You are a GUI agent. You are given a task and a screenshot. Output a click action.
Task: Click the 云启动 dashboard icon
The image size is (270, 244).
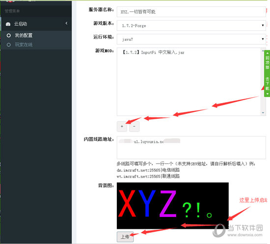tap(8, 24)
